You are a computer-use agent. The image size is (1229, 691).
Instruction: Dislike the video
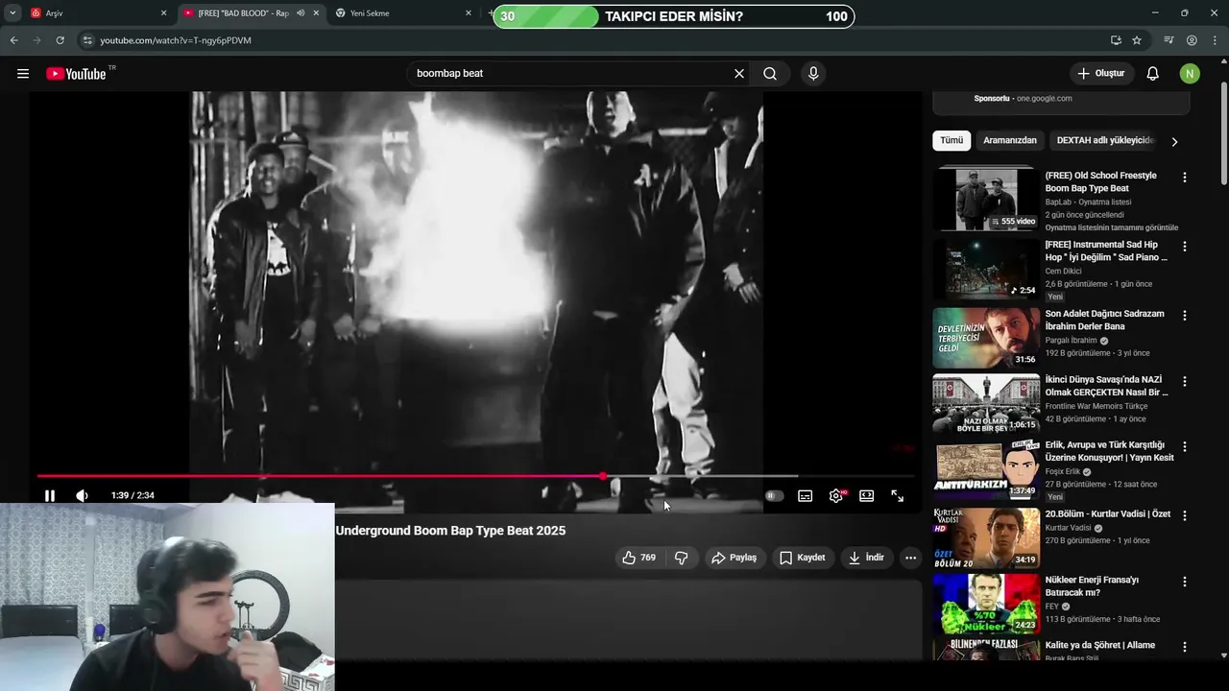point(681,558)
